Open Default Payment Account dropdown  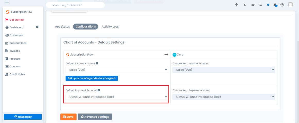point(117,97)
